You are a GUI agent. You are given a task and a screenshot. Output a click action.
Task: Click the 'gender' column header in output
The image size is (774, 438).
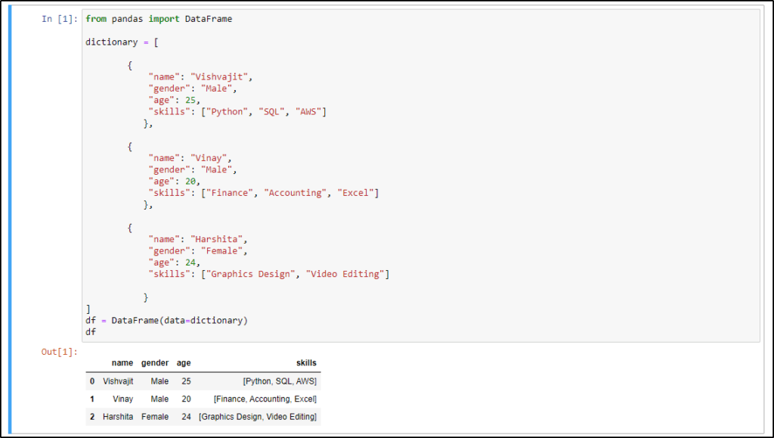[x=154, y=363]
